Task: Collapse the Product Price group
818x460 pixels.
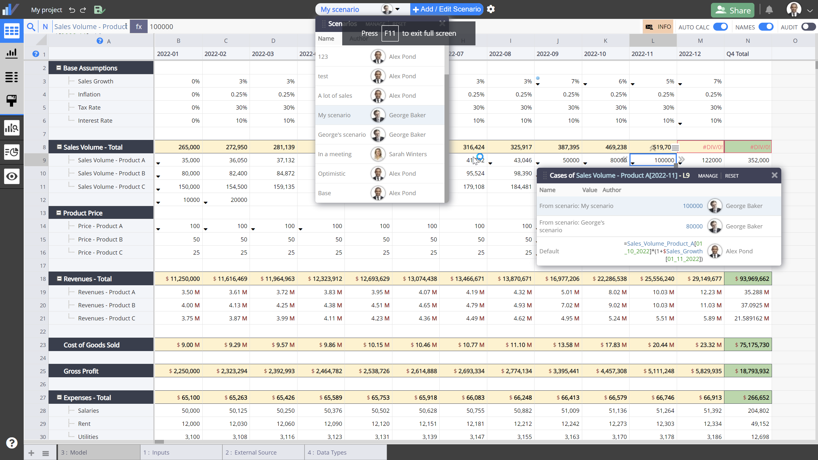Action: pyautogui.click(x=59, y=213)
